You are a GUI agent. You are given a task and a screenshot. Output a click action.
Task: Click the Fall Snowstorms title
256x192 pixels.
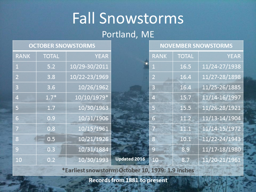point(128,18)
